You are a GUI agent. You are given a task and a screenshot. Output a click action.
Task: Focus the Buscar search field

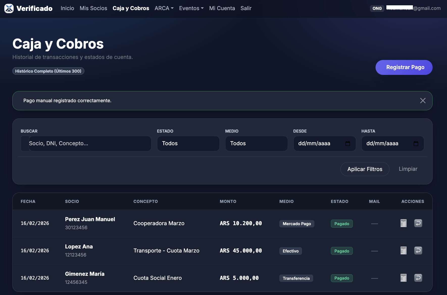click(x=90, y=143)
